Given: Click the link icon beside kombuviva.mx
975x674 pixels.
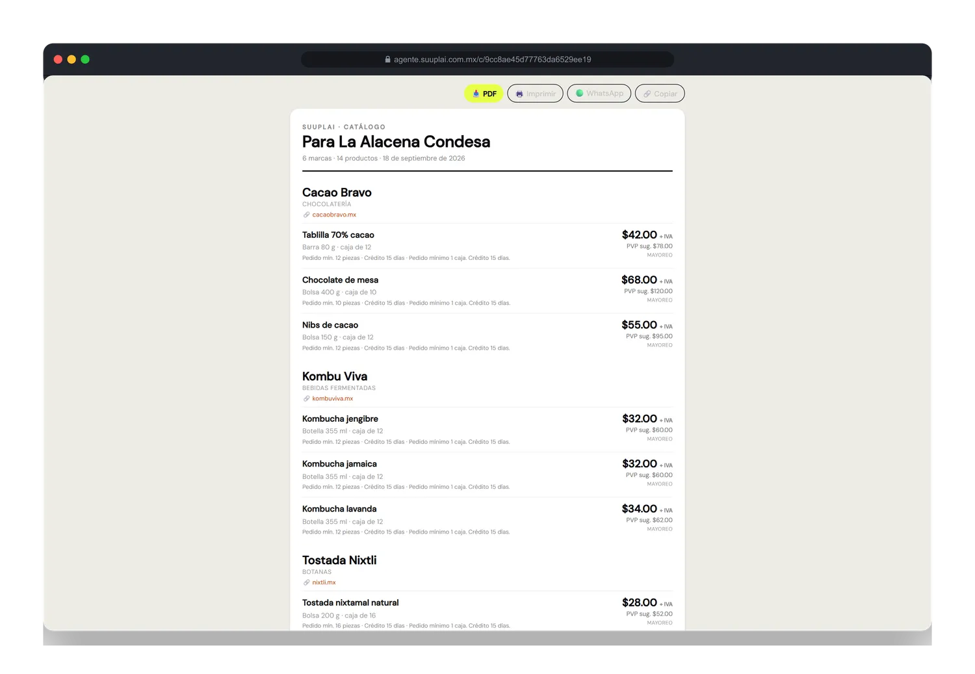Looking at the screenshot, I should 306,398.
